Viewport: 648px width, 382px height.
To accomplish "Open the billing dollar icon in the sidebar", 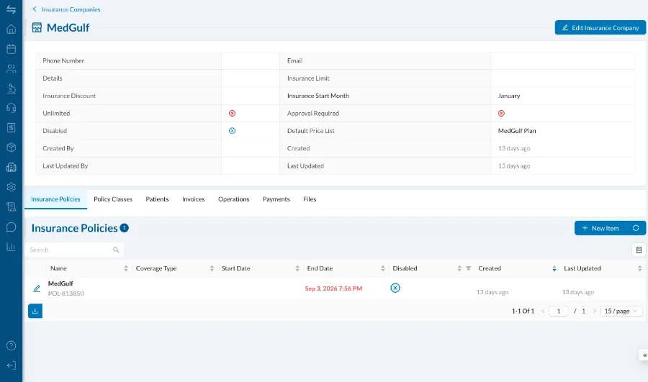I will coord(11,127).
